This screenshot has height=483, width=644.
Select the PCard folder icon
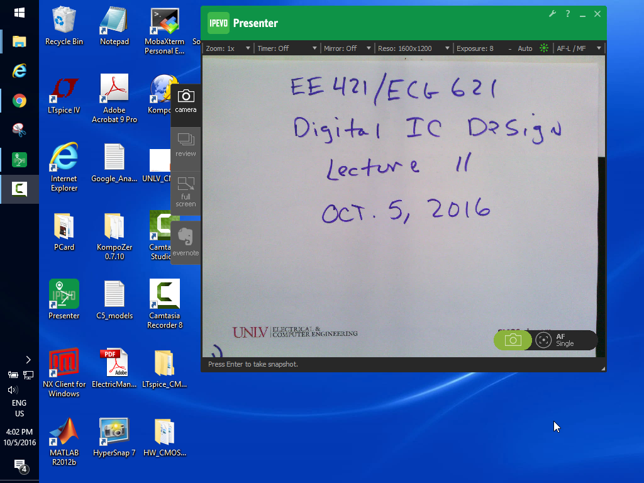[x=64, y=231]
